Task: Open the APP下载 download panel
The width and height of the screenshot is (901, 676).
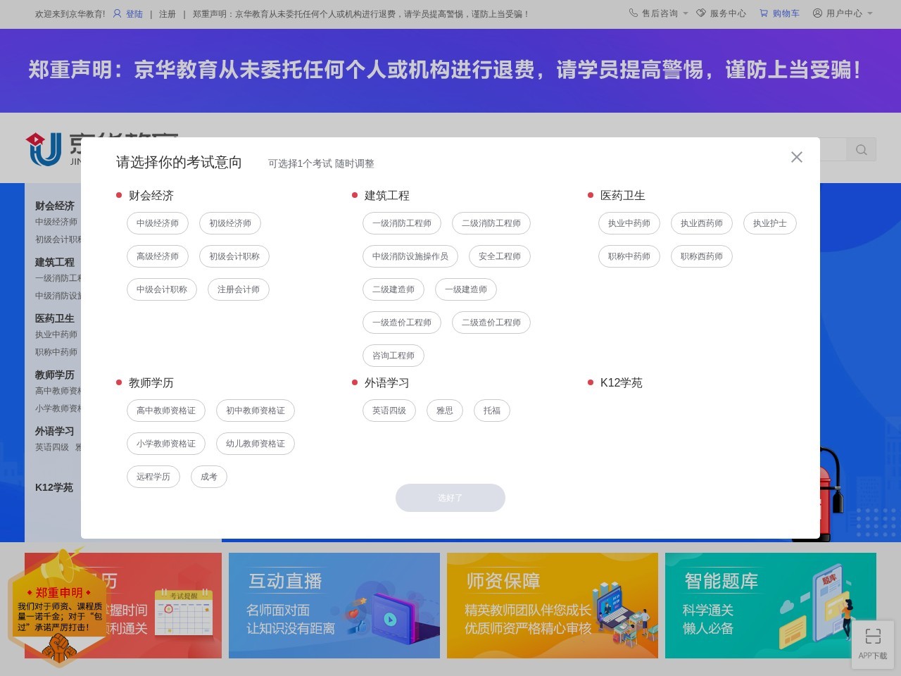Action: 873,643
